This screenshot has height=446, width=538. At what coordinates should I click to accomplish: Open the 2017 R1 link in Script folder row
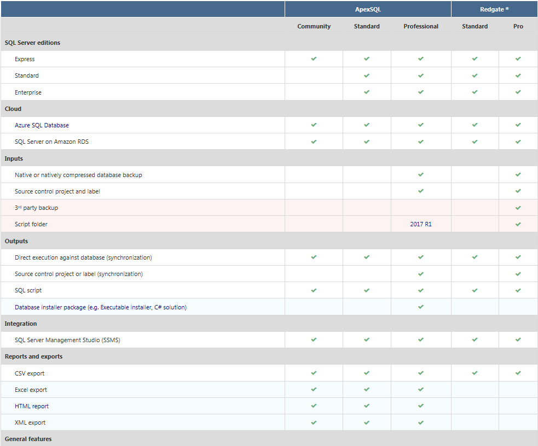coord(421,224)
